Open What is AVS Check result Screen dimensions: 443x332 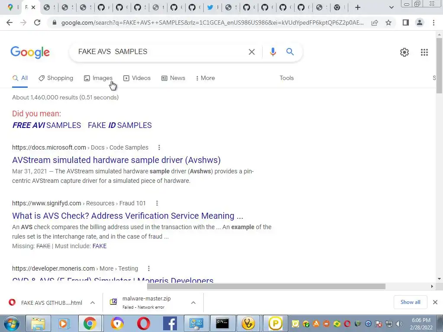128,216
